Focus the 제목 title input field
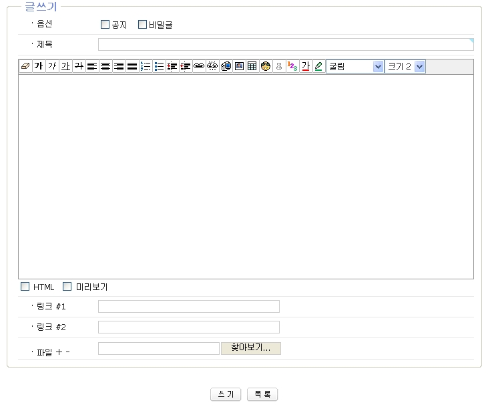This screenshot has height=409, width=488. point(286,45)
